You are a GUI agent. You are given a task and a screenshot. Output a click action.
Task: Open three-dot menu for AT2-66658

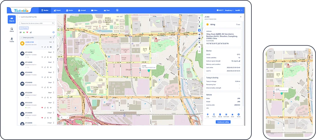coord(54,82)
